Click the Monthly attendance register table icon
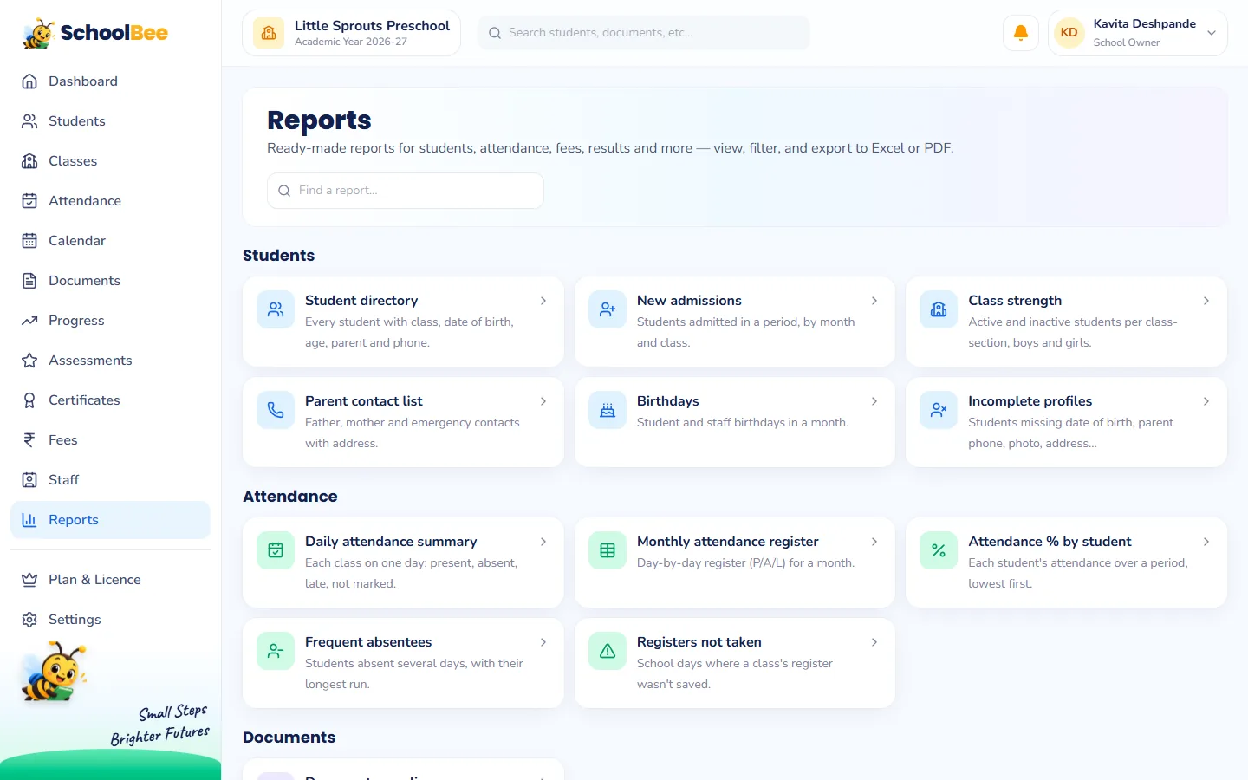This screenshot has height=780, width=1248. click(x=608, y=550)
